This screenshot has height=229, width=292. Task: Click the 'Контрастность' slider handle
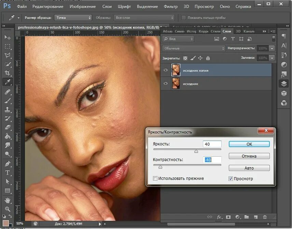[x=160, y=167]
